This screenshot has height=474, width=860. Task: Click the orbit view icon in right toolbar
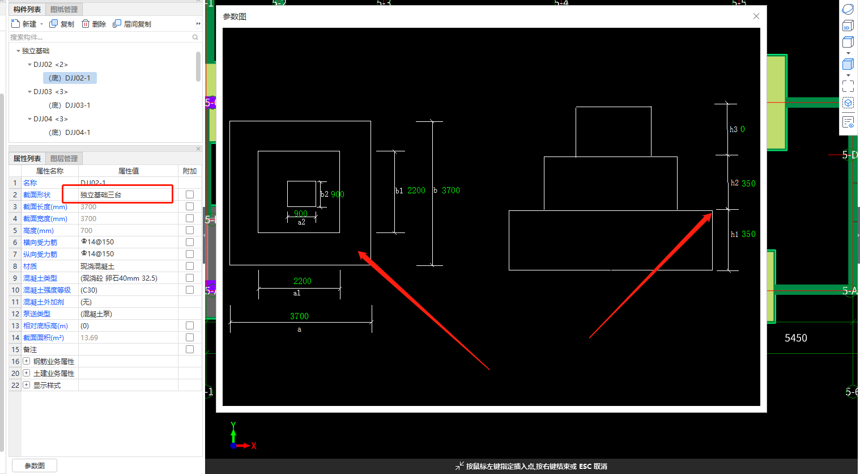tap(848, 9)
